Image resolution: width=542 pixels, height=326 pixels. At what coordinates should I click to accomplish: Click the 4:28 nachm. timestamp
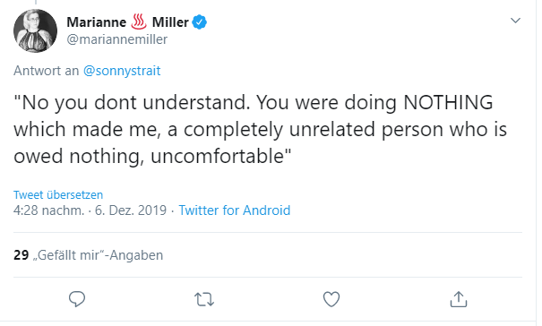point(48,210)
